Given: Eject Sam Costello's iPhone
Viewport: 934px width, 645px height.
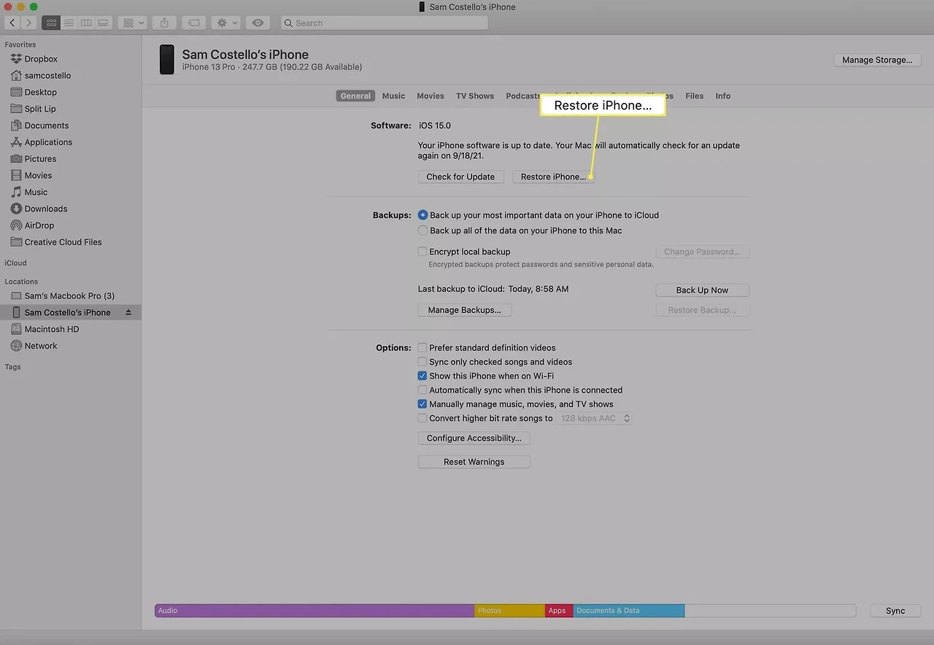Looking at the screenshot, I should click(x=128, y=312).
